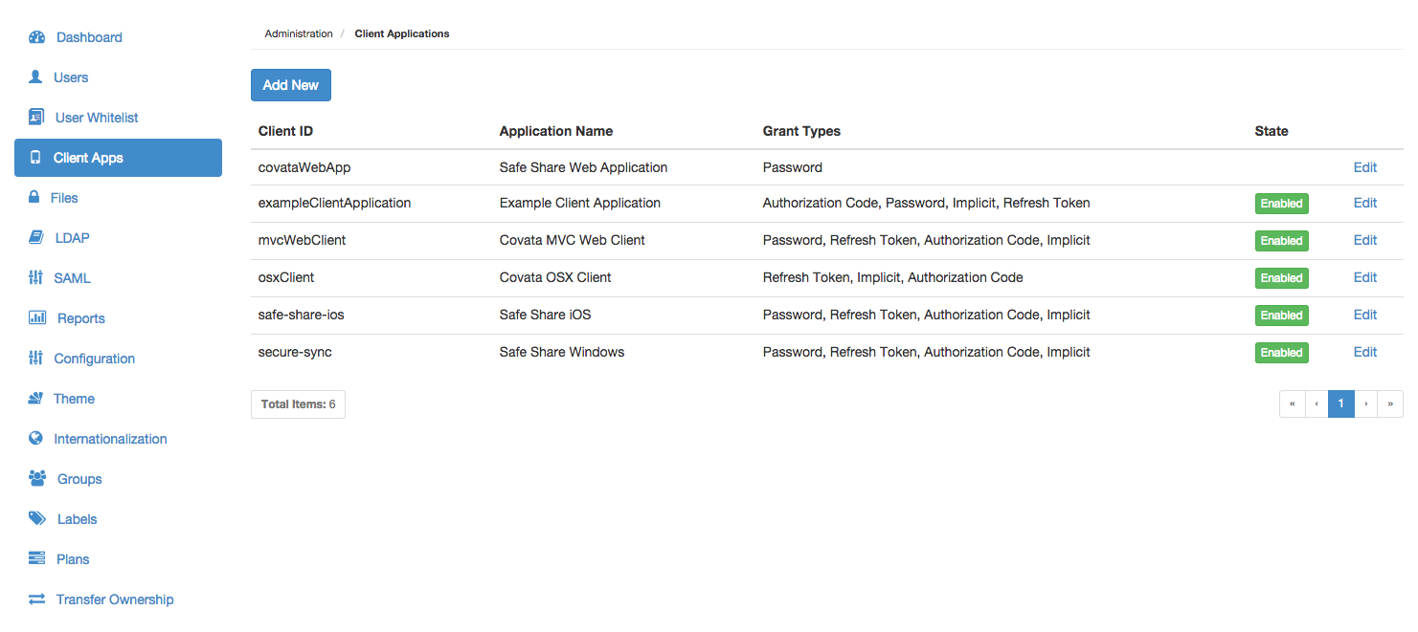Click the Files padlock icon
The width and height of the screenshot is (1418, 632).
click(34, 198)
